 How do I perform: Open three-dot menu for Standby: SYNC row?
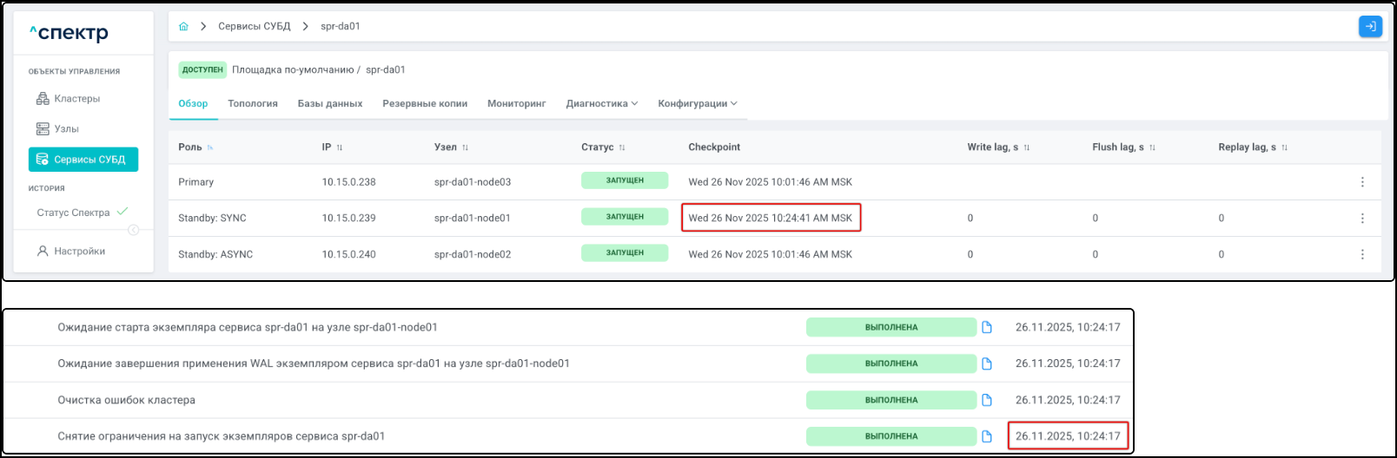tap(1361, 219)
